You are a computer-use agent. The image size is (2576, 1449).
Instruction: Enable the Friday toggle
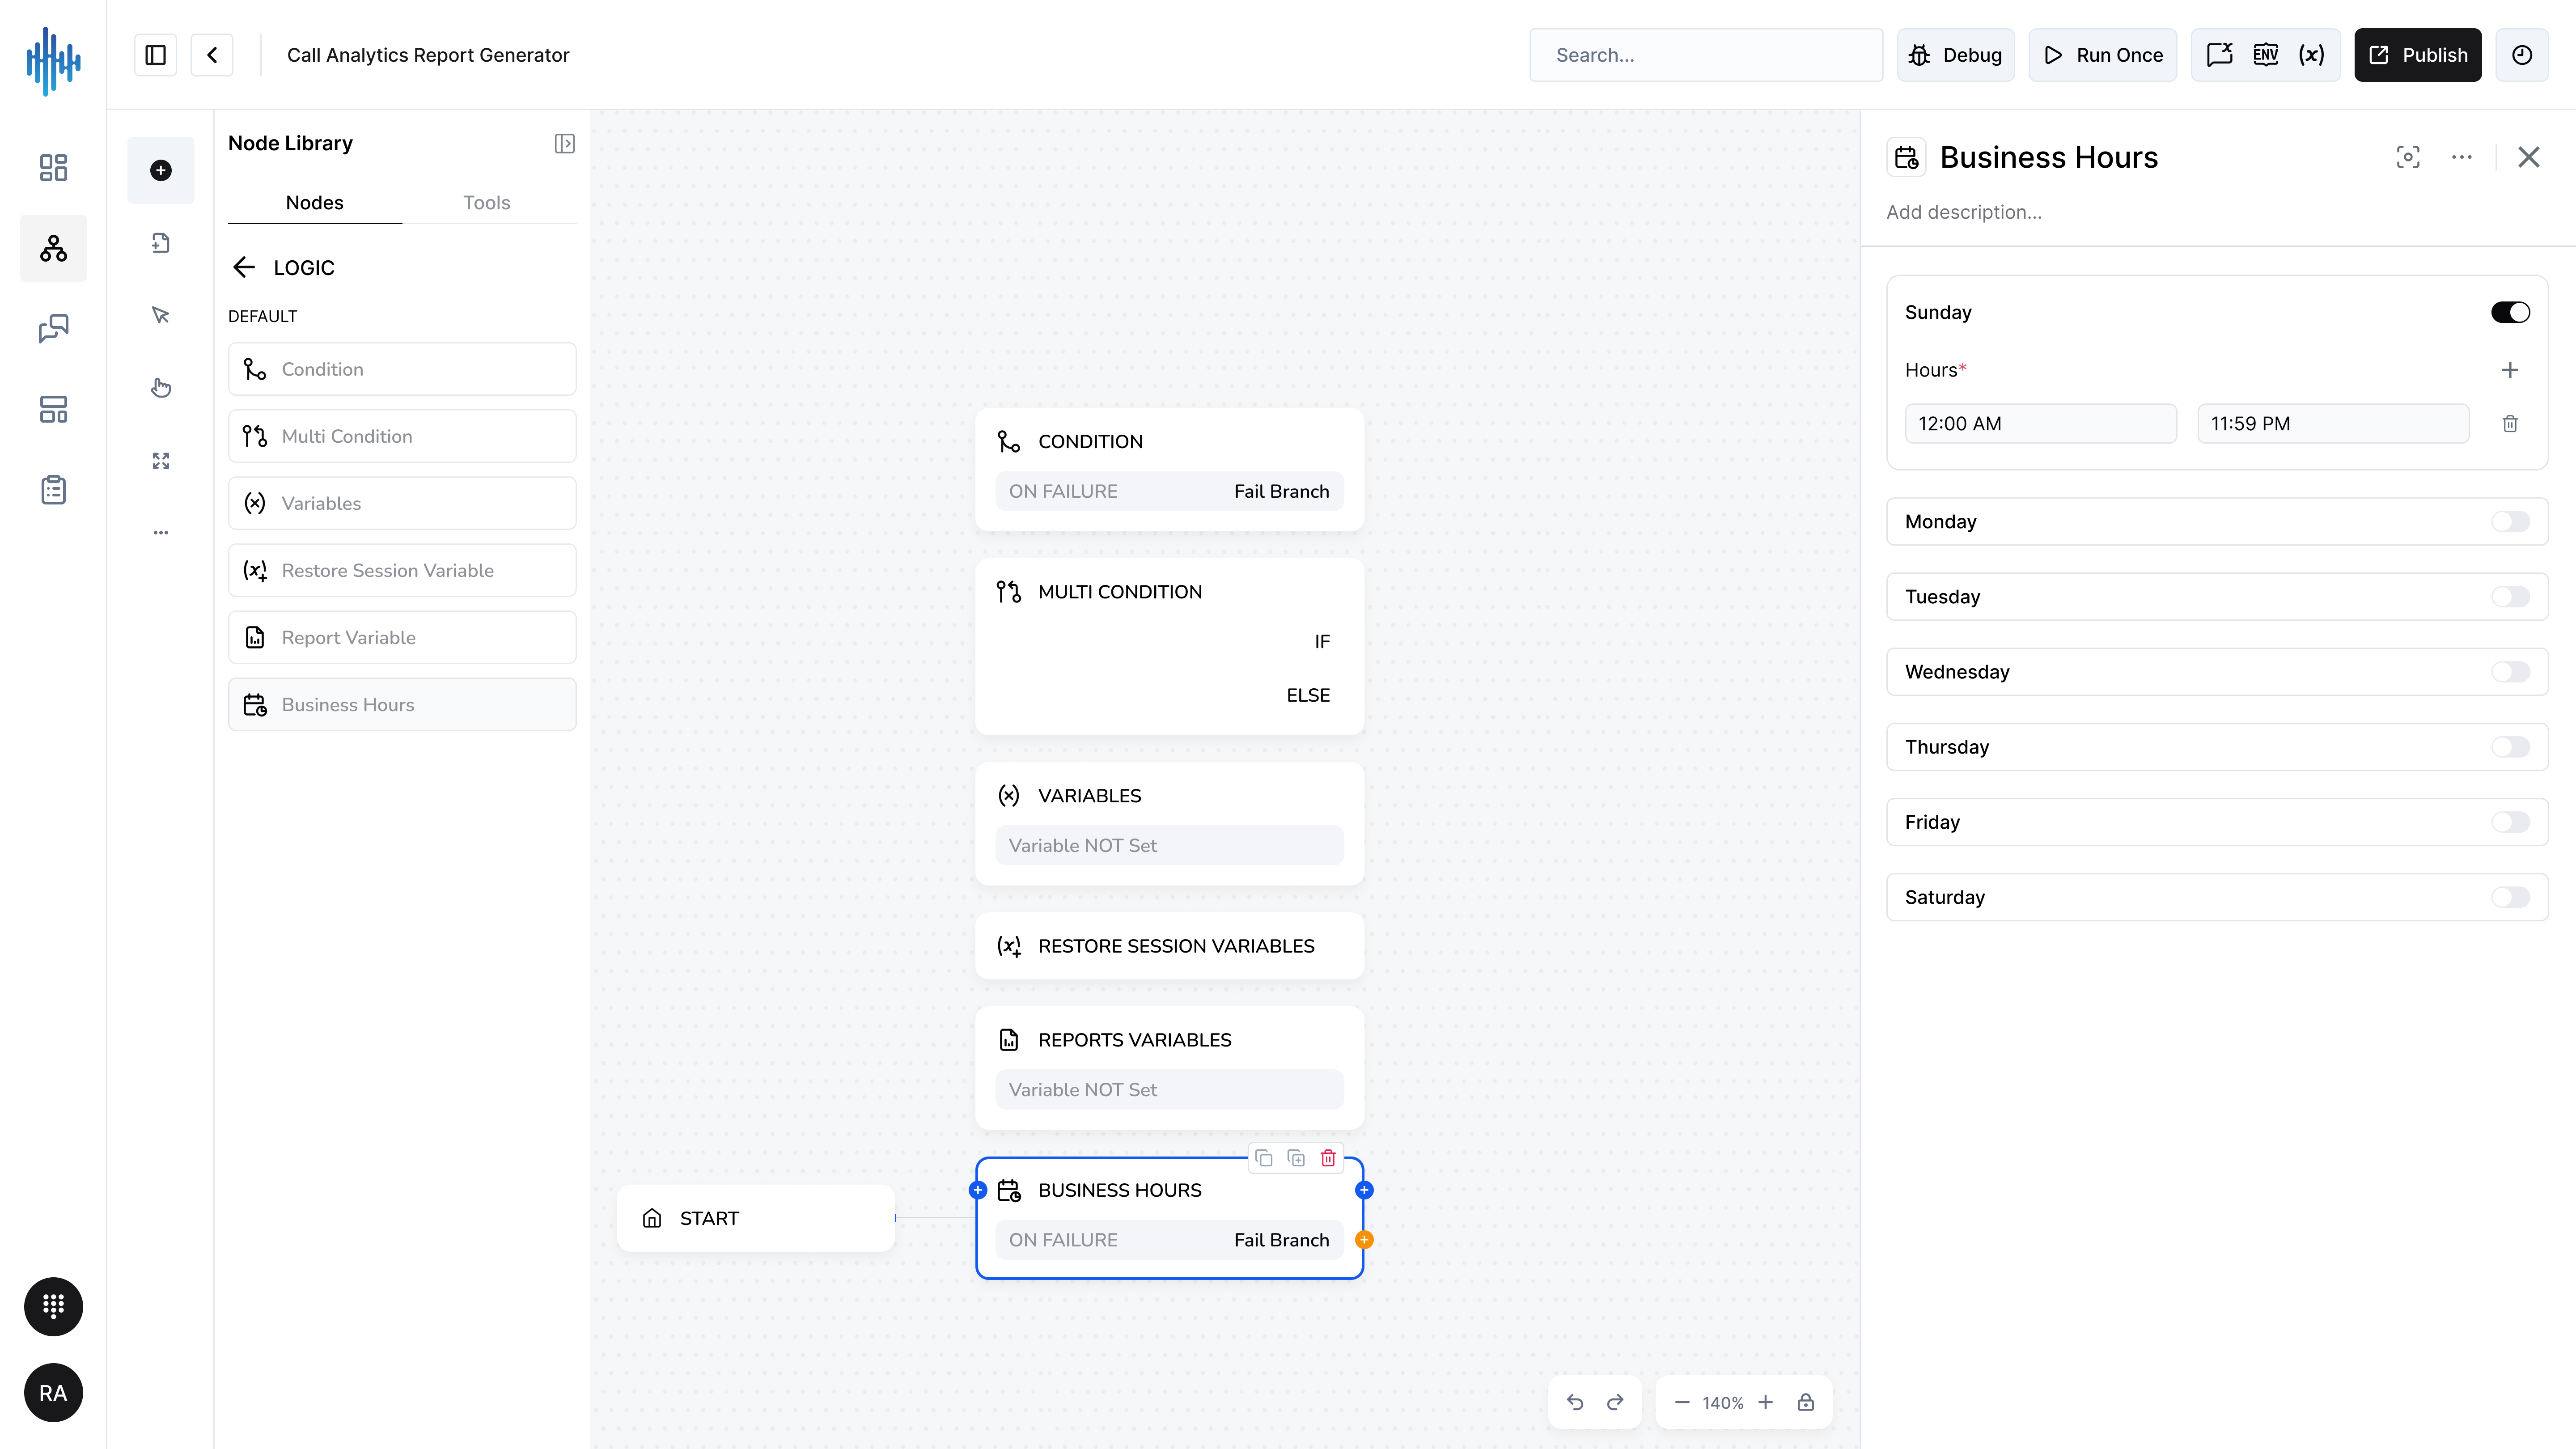pyautogui.click(x=2510, y=821)
